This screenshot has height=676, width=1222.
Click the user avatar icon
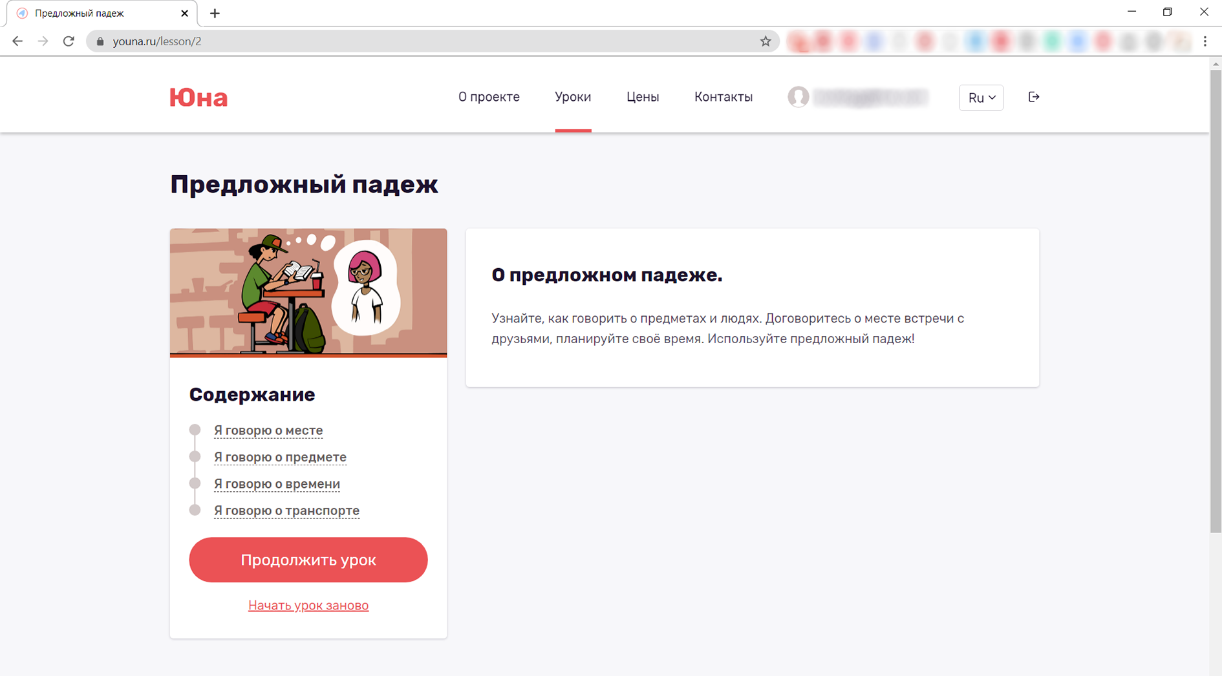[x=798, y=97]
